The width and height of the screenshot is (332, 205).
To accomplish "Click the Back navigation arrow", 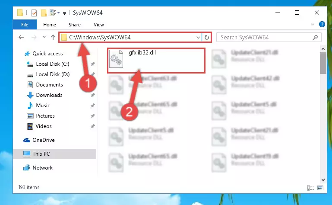I will tap(21, 37).
